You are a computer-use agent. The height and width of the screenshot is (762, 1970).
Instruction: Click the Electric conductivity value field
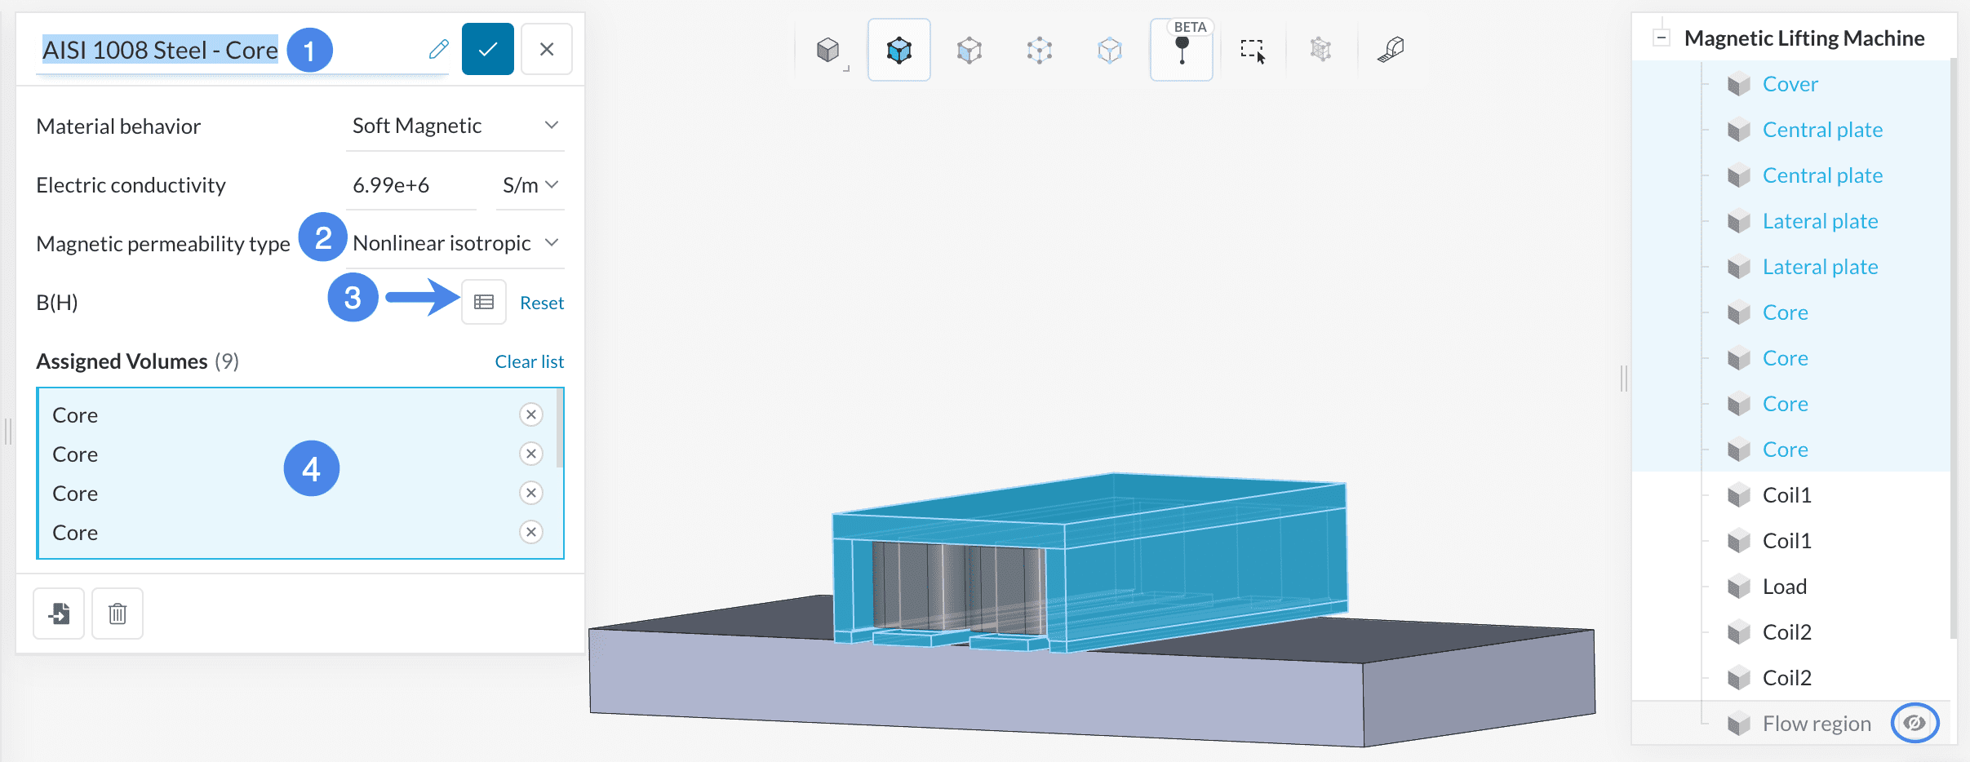[410, 185]
